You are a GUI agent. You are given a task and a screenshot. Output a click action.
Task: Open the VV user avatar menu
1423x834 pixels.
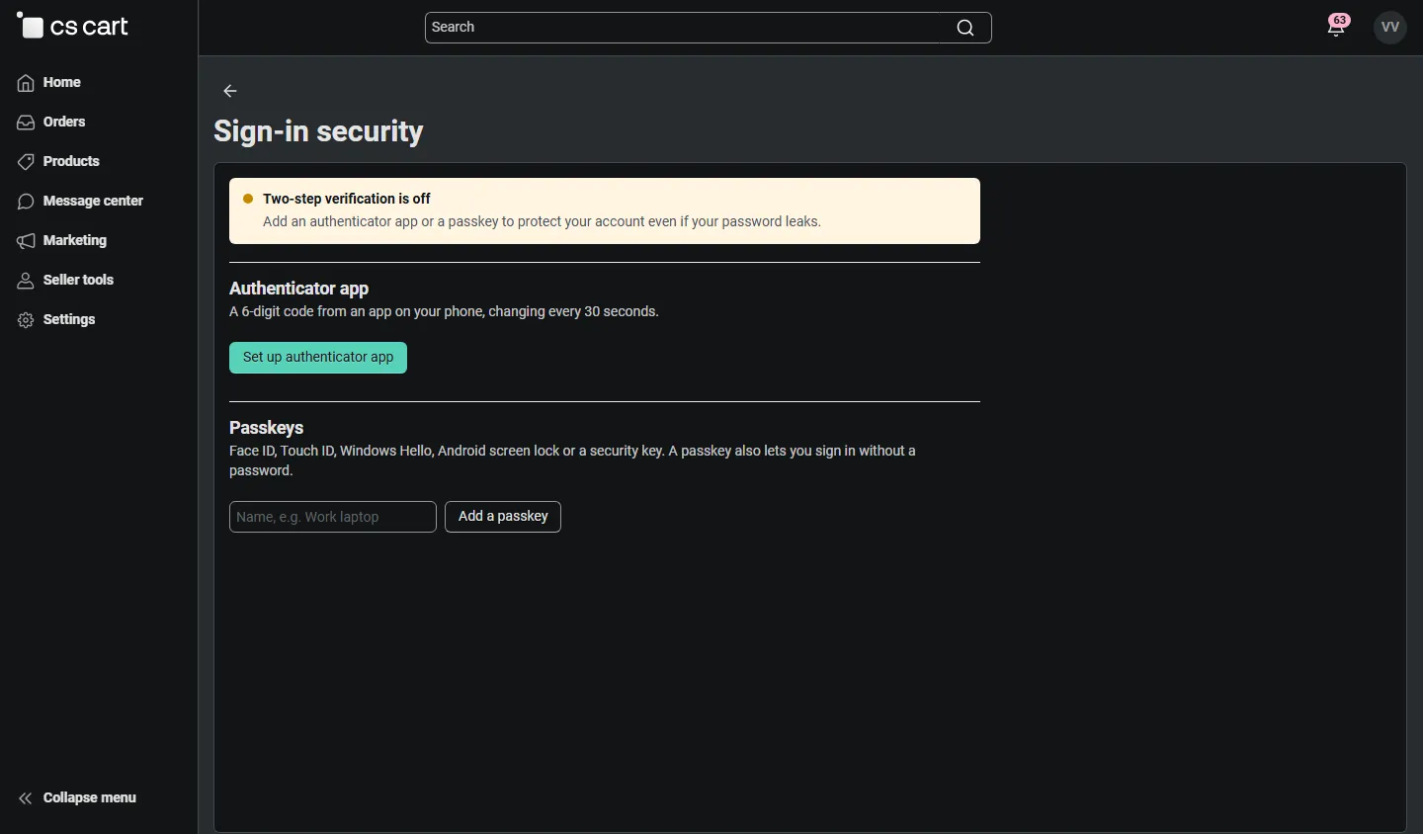point(1390,28)
